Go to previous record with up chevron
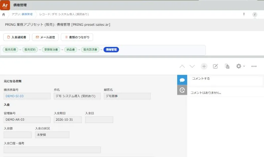This screenshot has height=157, width=264. coord(182,66)
